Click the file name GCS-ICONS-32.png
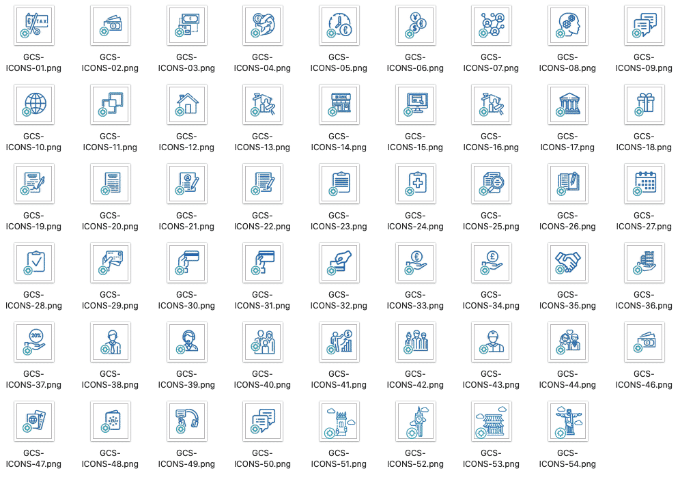 coord(339,300)
